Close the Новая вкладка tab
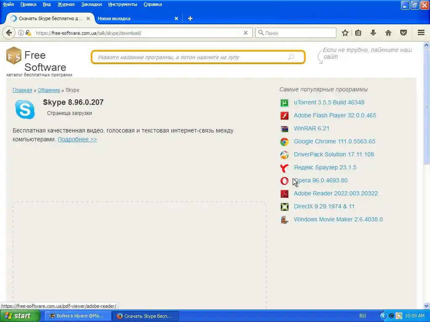430x322 pixels. click(x=176, y=18)
